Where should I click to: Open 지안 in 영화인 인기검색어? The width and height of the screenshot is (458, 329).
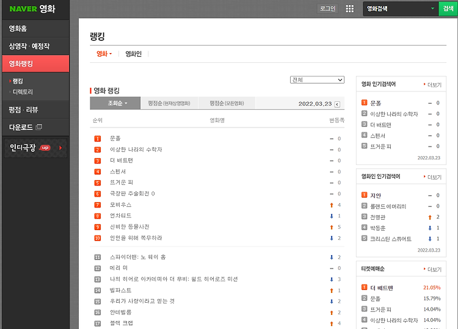click(x=376, y=195)
